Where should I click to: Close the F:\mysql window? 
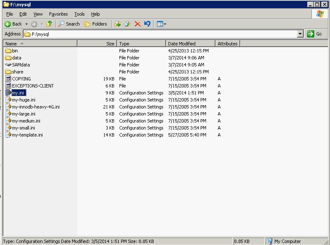tap(324, 4)
